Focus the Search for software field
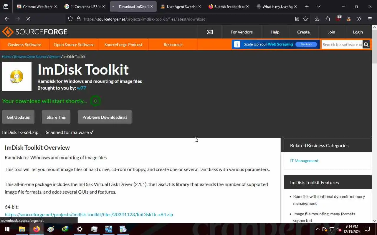The height and width of the screenshot is (235, 377). (342, 45)
